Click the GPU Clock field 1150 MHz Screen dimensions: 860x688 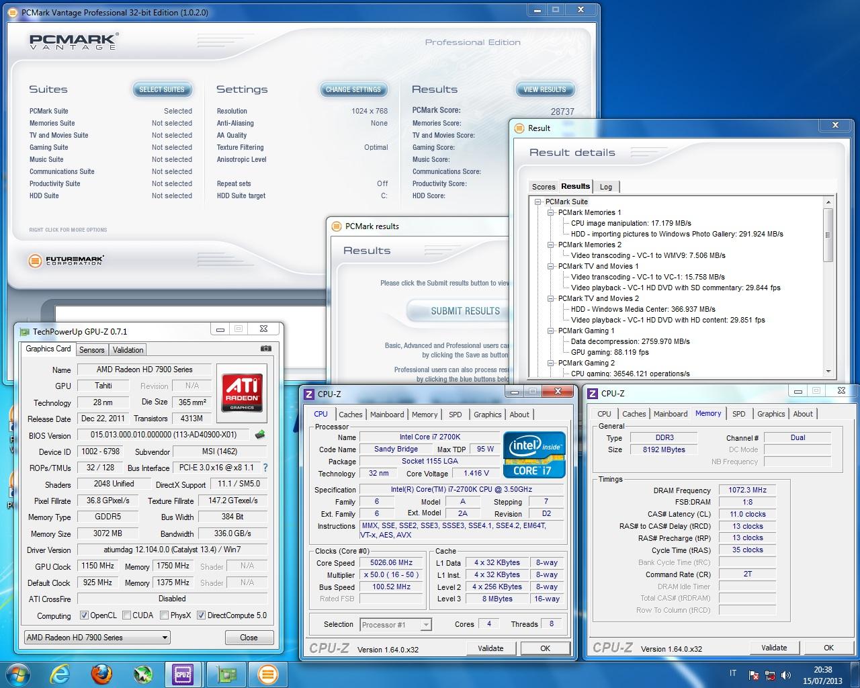(99, 566)
